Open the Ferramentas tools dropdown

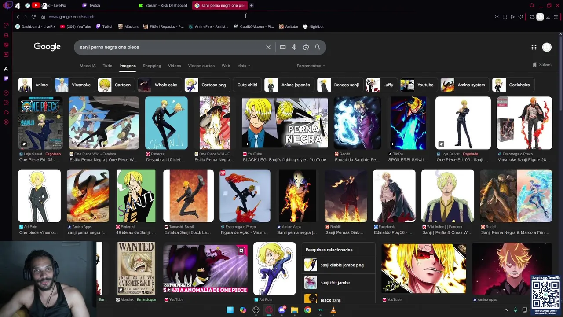click(311, 66)
